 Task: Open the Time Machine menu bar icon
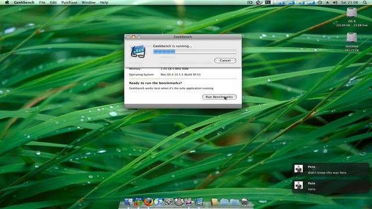tap(320, 2)
